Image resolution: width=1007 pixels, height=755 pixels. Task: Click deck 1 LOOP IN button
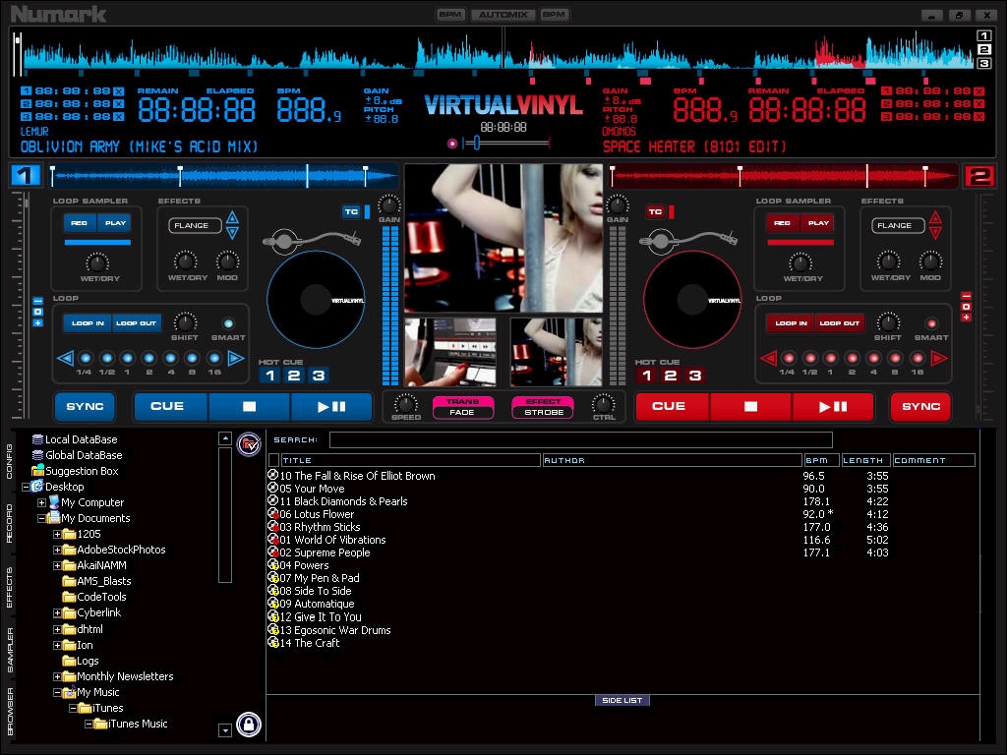[88, 322]
